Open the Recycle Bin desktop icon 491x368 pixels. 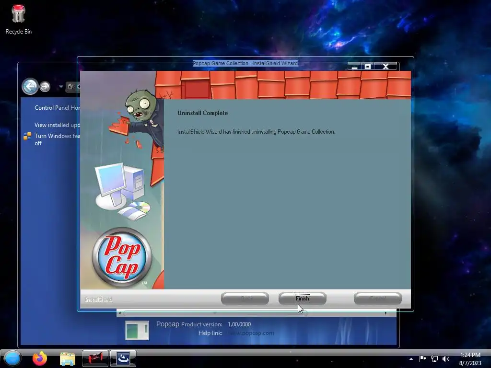[19, 19]
